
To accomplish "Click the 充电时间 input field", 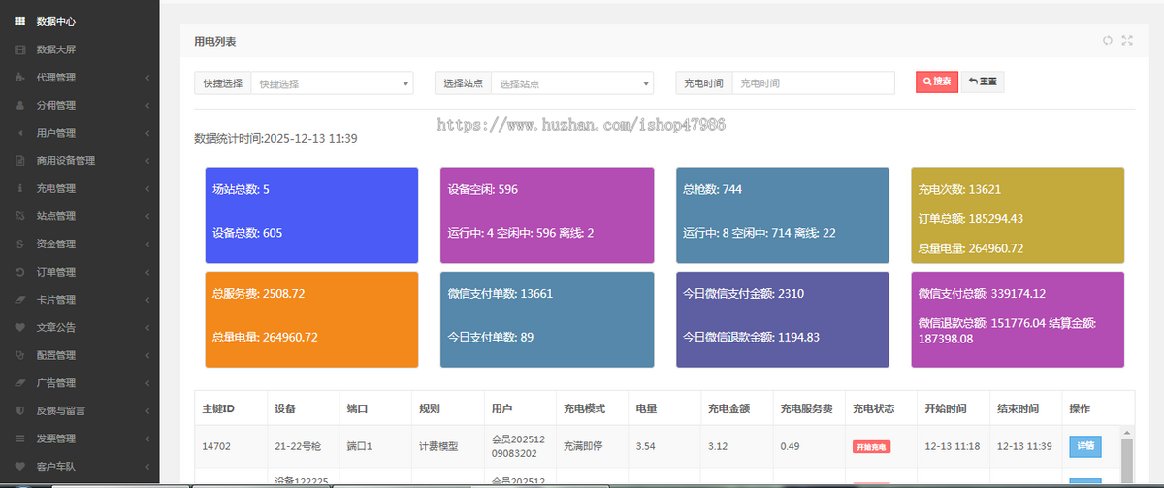I will point(813,83).
